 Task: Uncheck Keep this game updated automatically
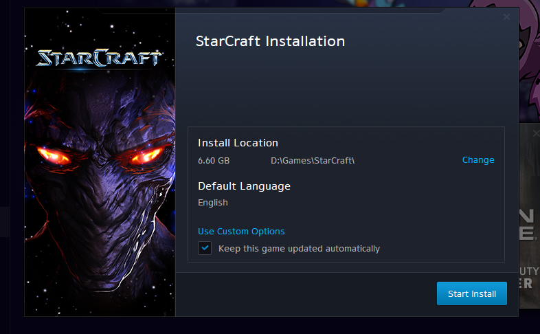click(205, 248)
